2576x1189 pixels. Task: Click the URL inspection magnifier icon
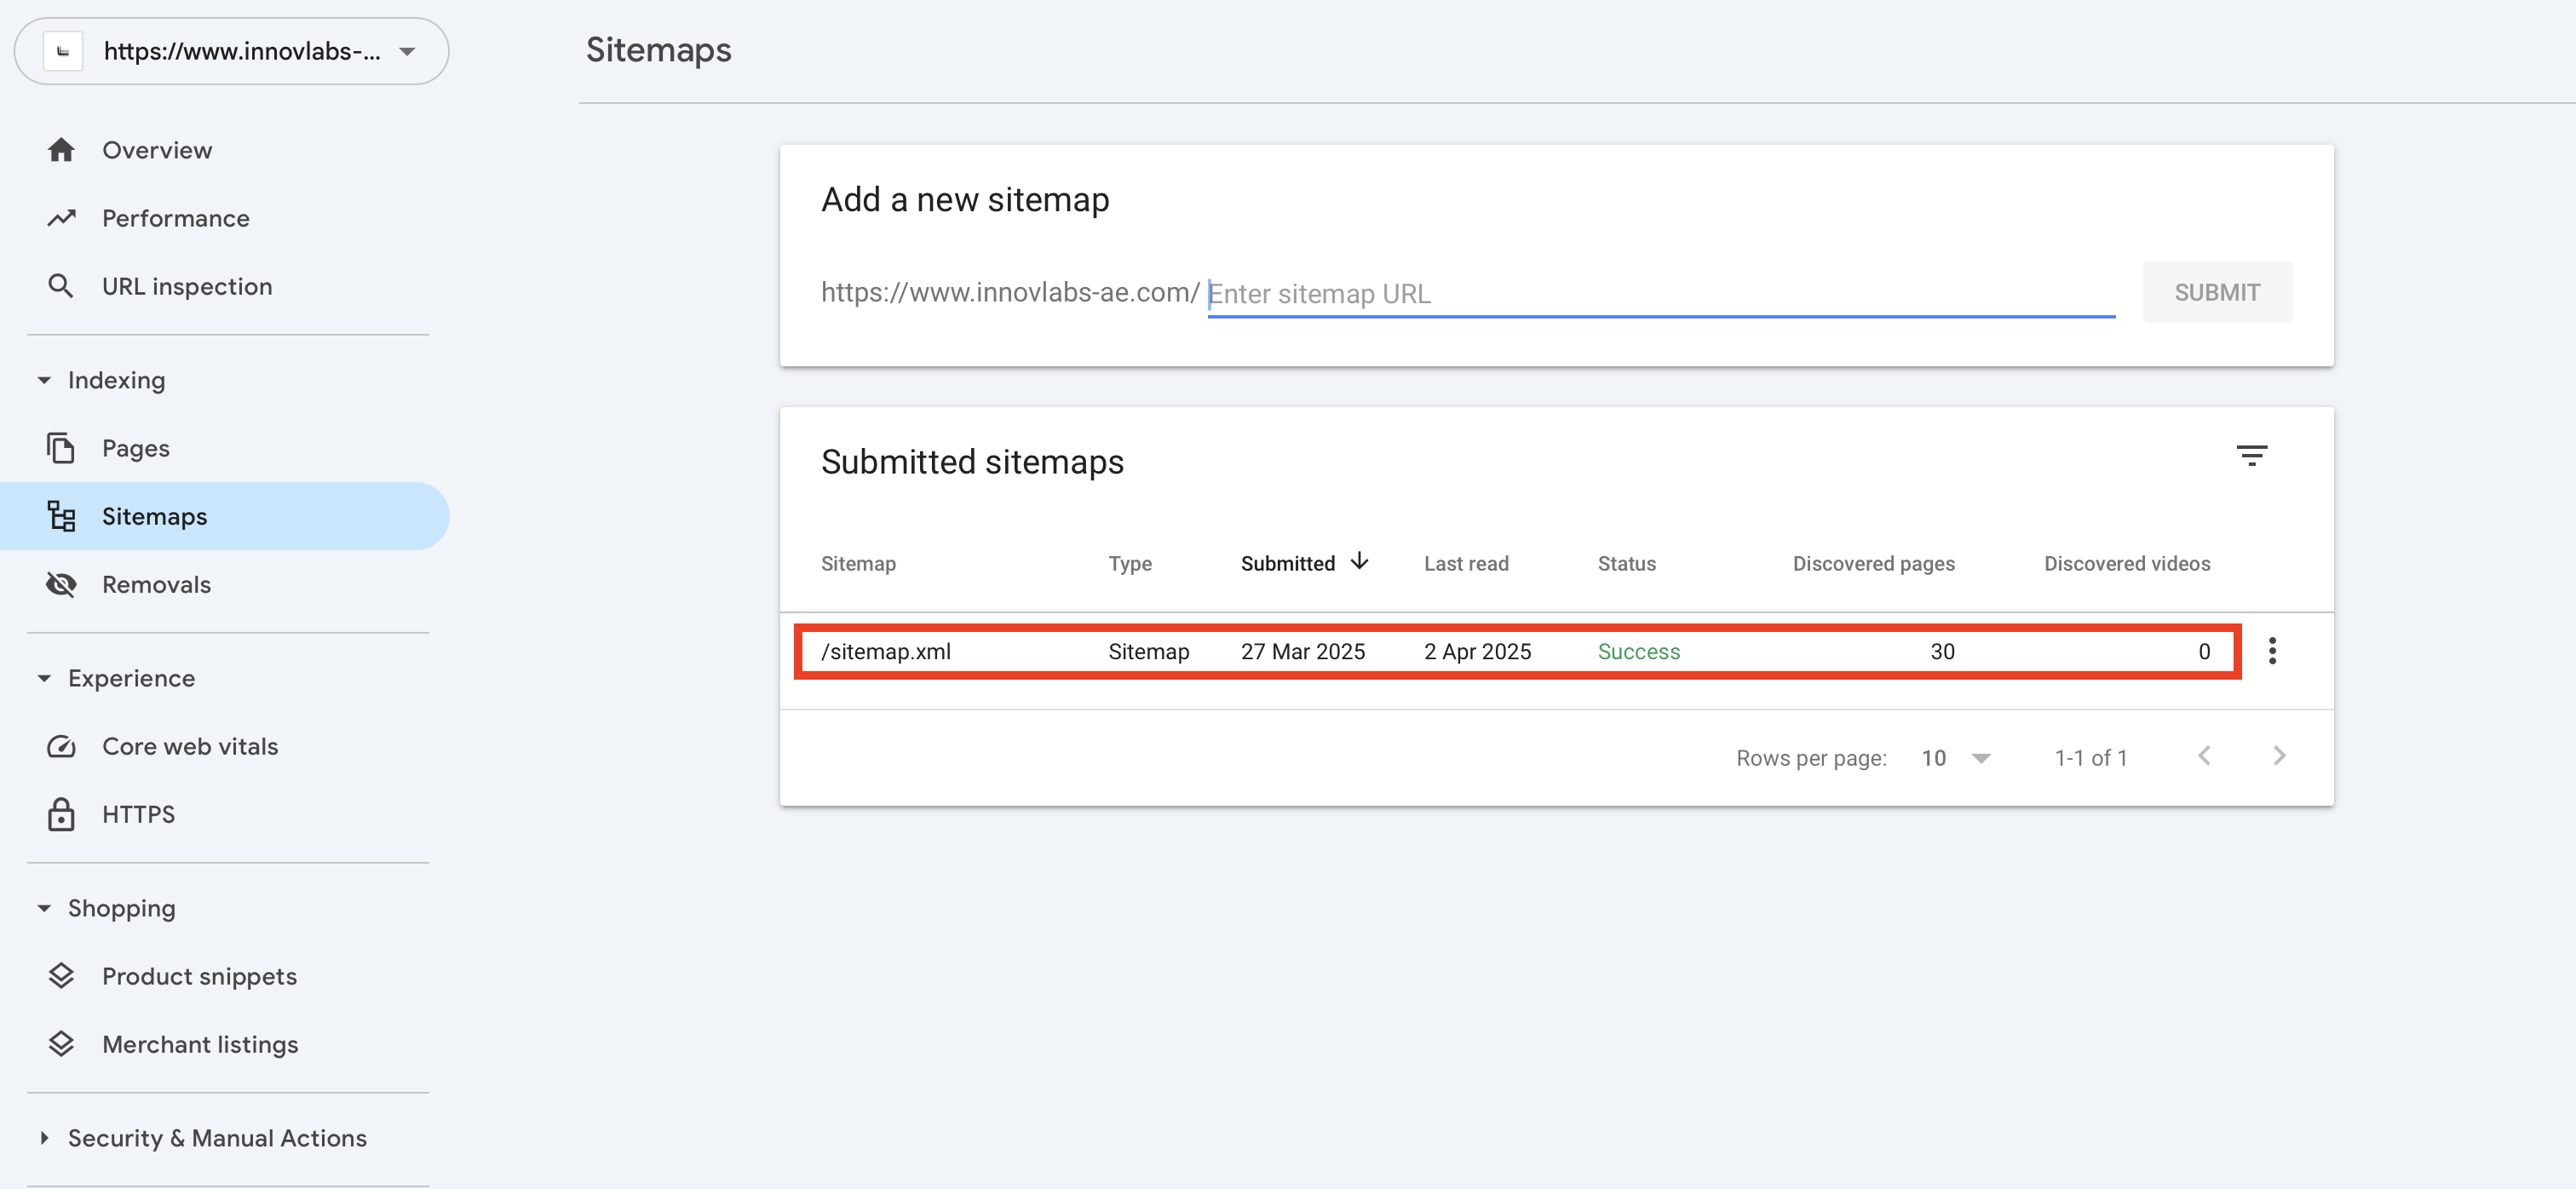(61, 286)
